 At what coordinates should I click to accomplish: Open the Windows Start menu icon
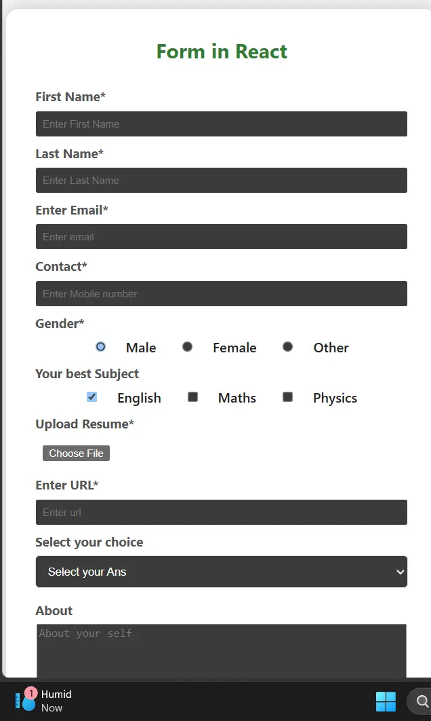pos(386,701)
